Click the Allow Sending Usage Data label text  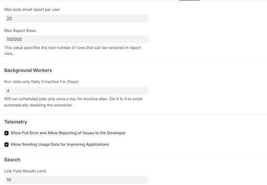click(x=60, y=145)
